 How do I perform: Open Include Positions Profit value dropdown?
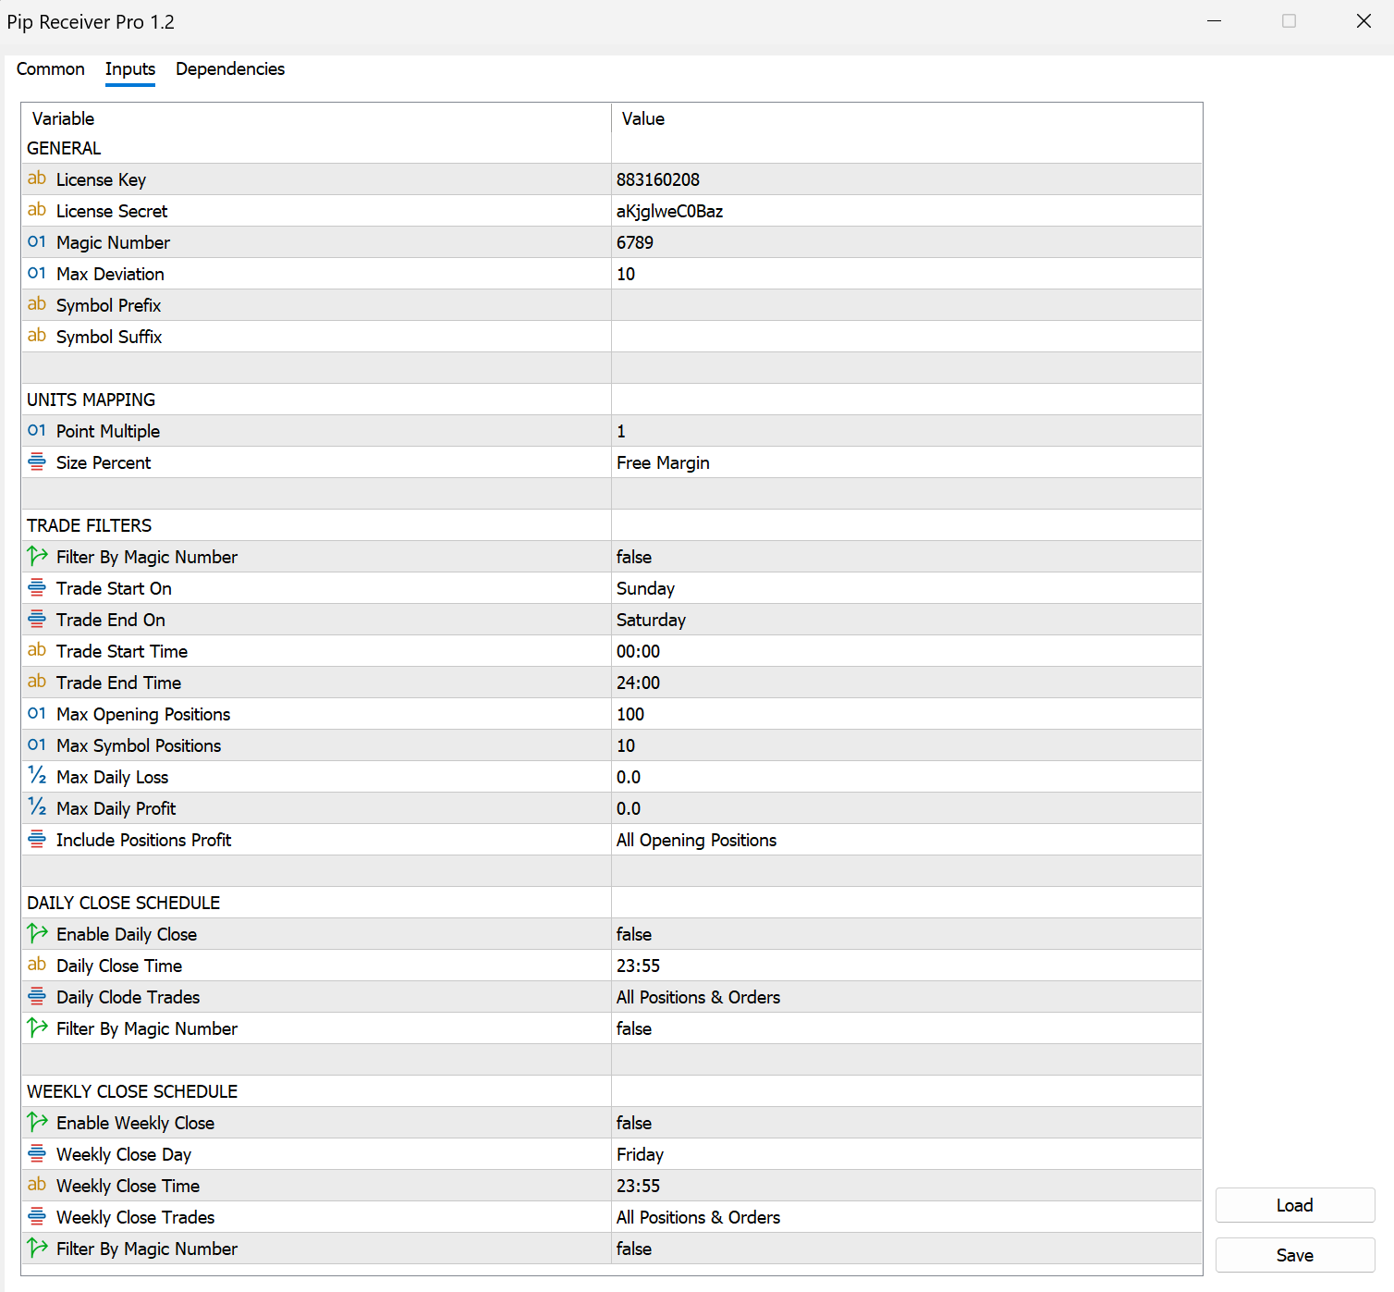point(906,840)
